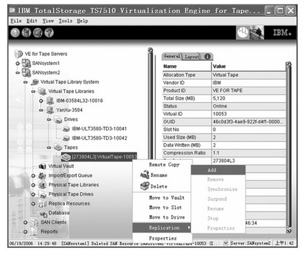Select the YanXu-3584 library icon
The image size is (307, 255).
click(x=50, y=110)
